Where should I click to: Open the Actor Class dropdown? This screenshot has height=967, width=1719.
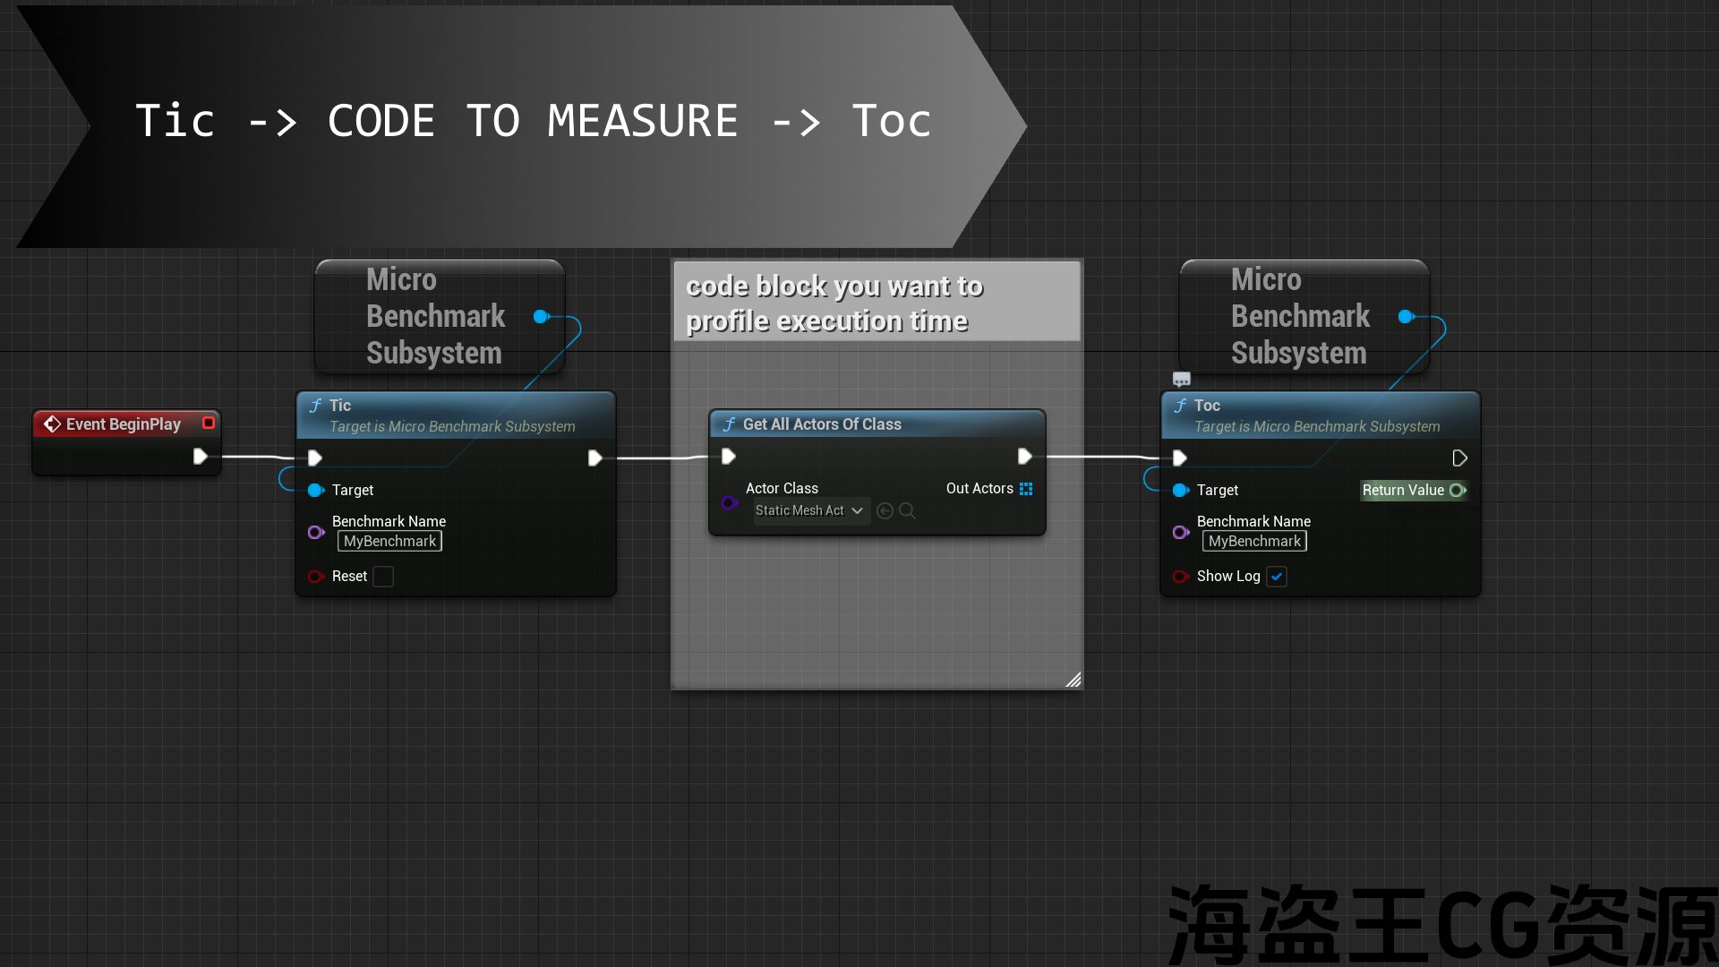[x=810, y=510]
